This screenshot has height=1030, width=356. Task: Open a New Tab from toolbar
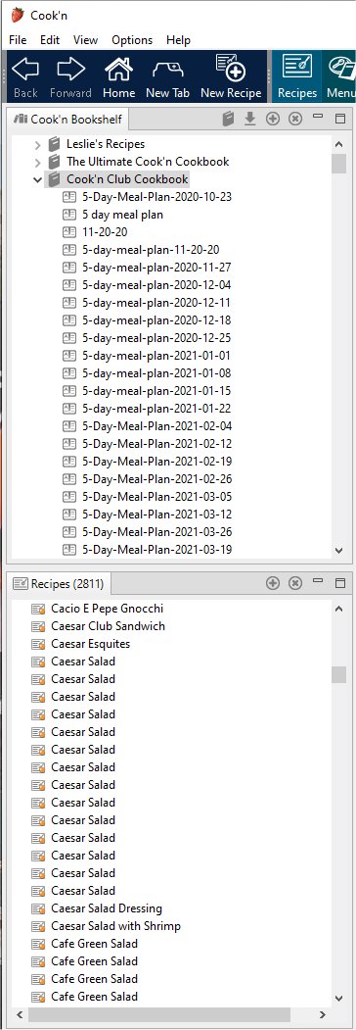tap(167, 76)
